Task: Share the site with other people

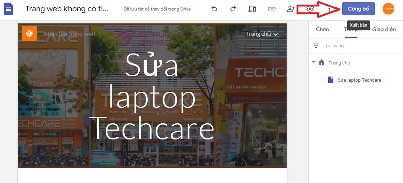Action: coord(291,9)
